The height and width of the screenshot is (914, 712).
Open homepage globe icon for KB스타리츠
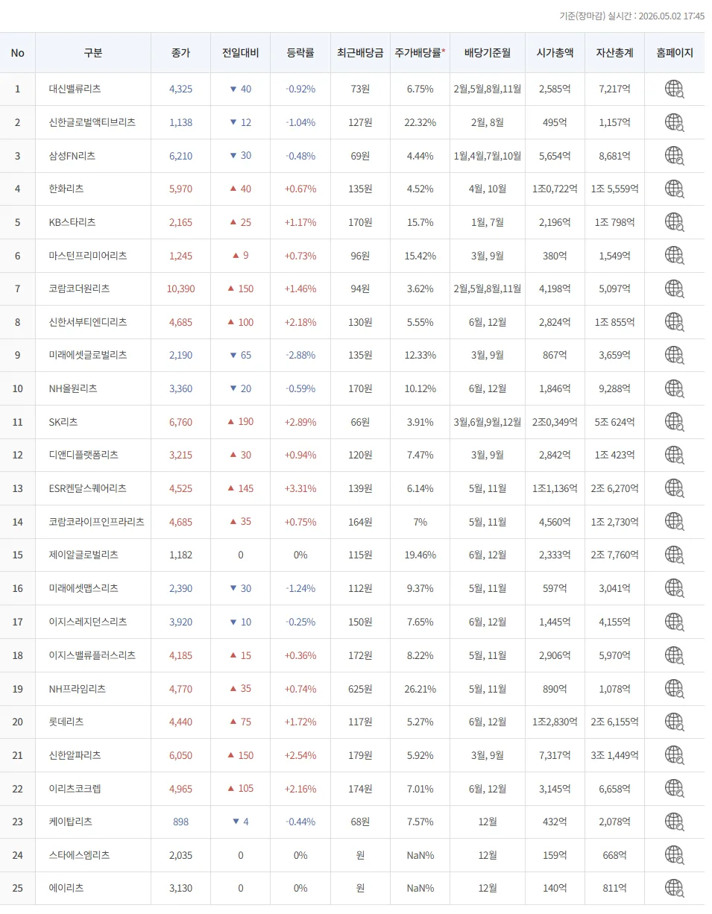674,222
